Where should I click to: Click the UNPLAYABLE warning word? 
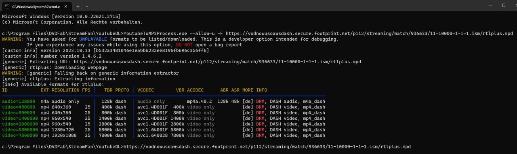coord(93,39)
